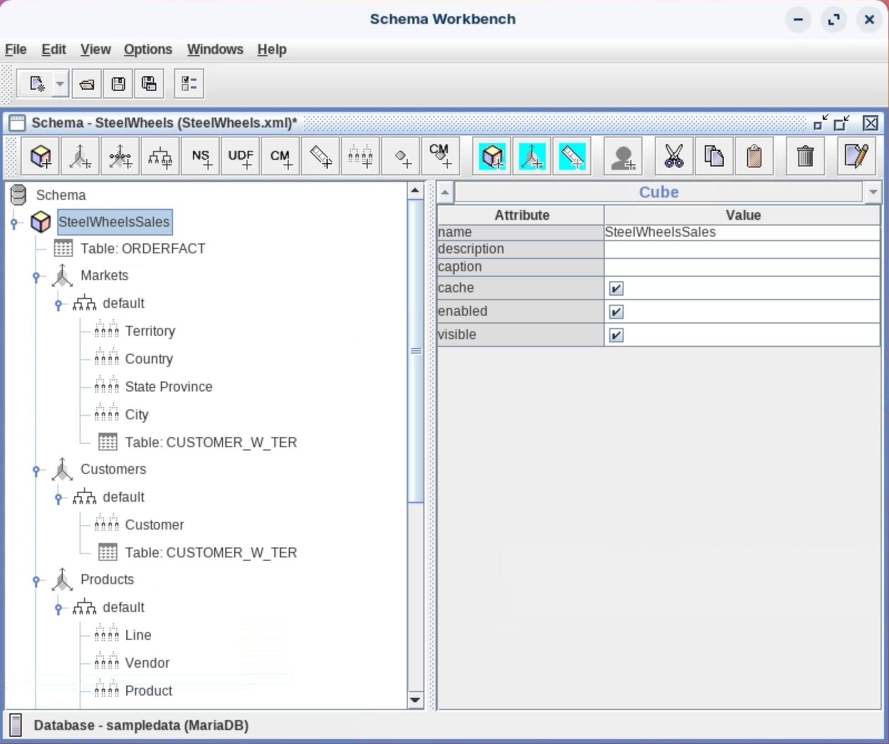
Task: Click the Add Named Set (NS) icon
Action: tap(201, 157)
